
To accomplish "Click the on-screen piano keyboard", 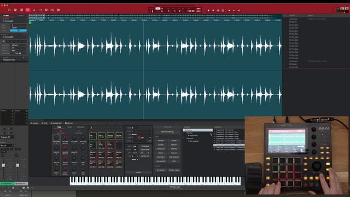I will tap(155, 181).
